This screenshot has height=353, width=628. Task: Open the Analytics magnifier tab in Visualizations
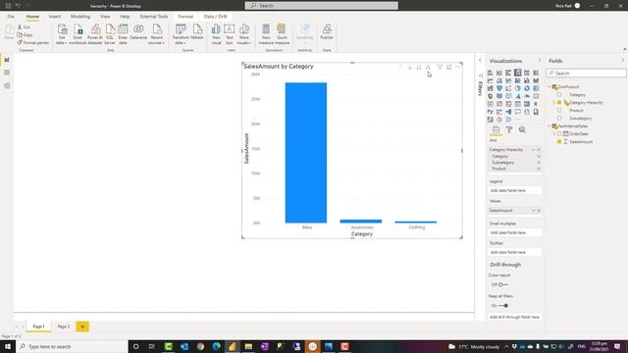(522, 129)
